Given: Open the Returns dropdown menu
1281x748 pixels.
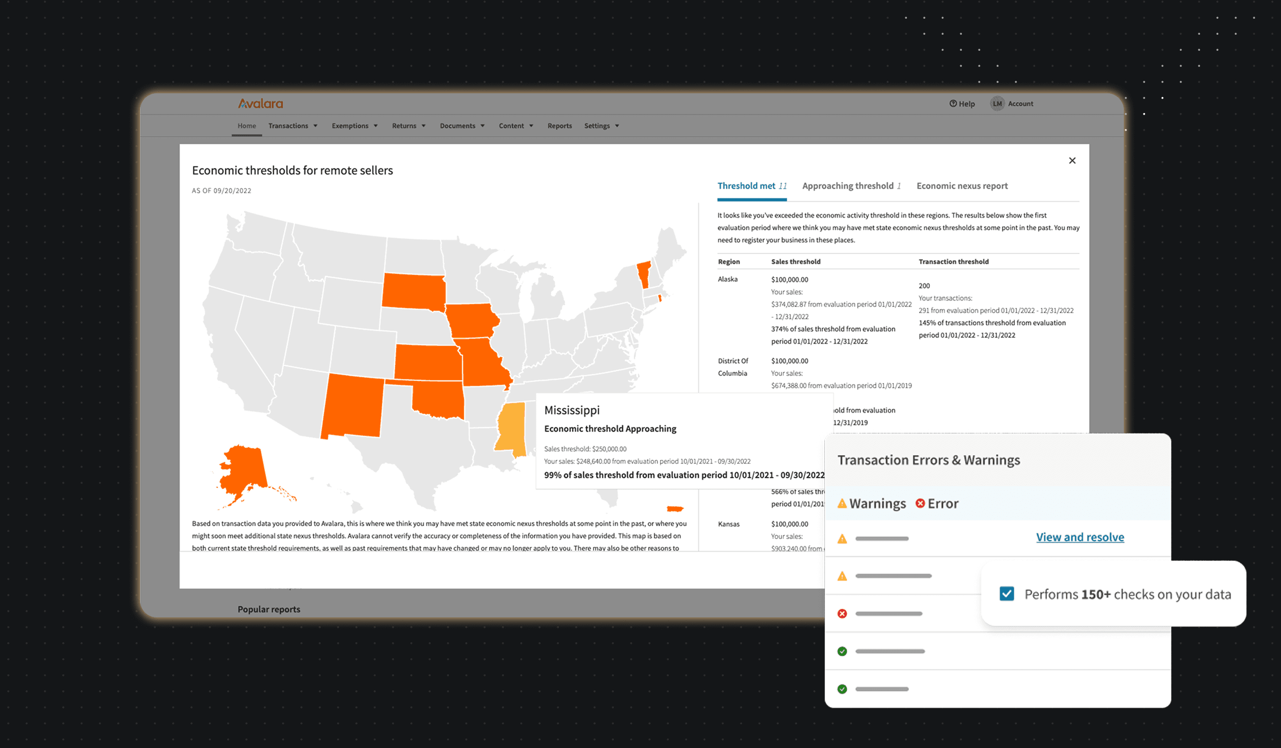Looking at the screenshot, I should (408, 126).
